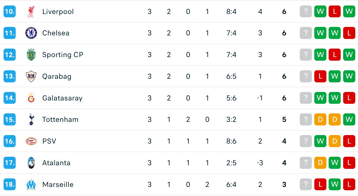The height and width of the screenshot is (196, 358).
Task: Open the Galatasaray team name link
Action: tap(62, 98)
